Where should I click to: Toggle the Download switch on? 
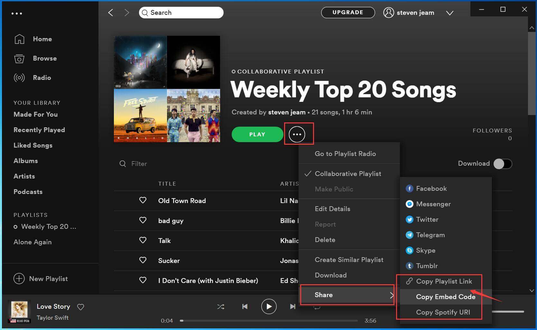(x=503, y=164)
